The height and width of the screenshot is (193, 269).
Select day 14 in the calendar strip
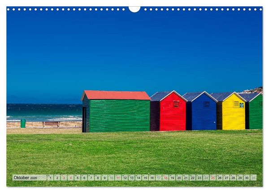point(138,178)
